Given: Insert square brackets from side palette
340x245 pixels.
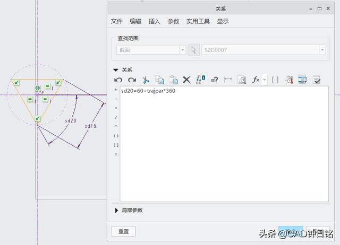Looking at the screenshot, I should tap(116, 145).
